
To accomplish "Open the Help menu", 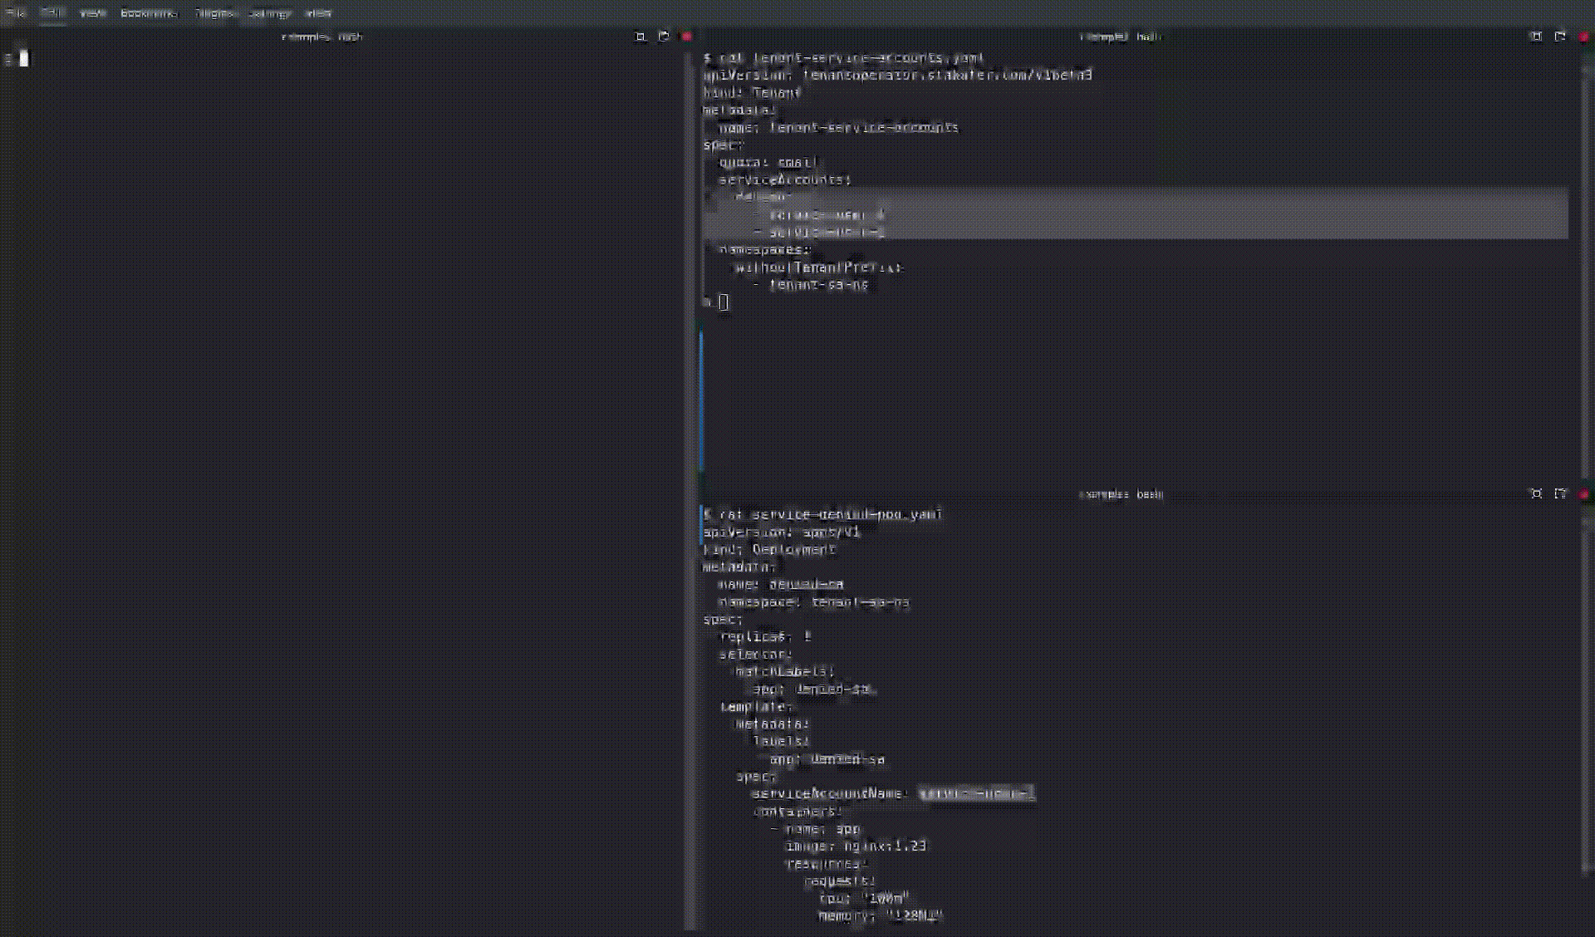I will click(x=318, y=13).
